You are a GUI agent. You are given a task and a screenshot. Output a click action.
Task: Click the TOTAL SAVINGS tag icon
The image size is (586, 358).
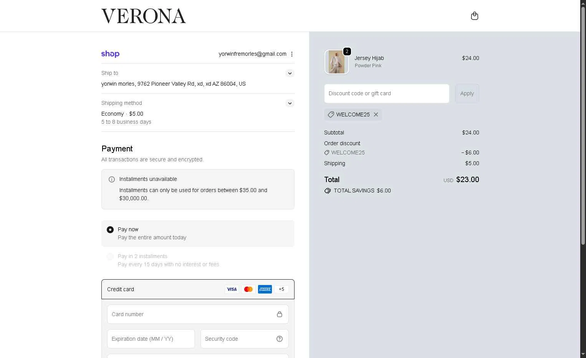coord(328,191)
